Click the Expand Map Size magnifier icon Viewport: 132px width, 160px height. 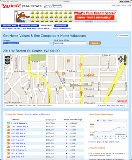pos(99,105)
